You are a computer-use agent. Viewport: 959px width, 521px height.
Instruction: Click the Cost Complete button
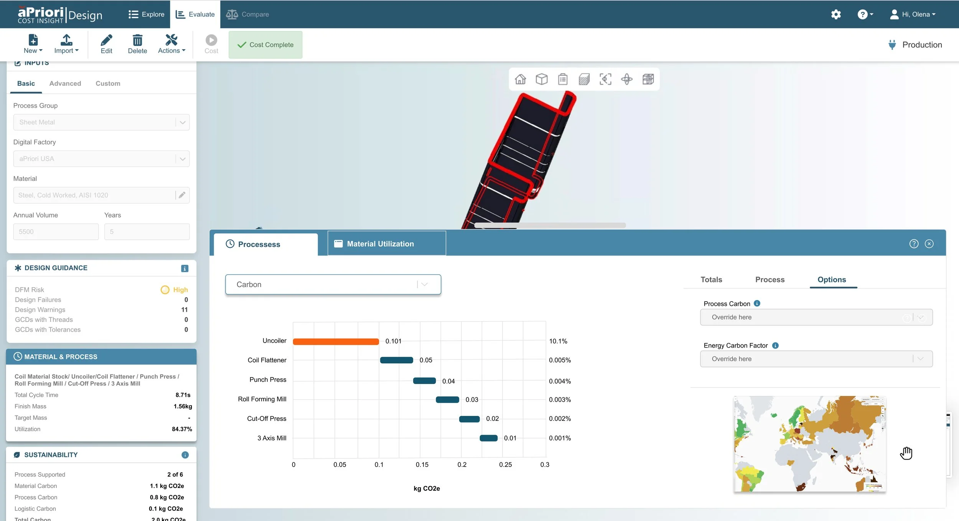pos(265,45)
